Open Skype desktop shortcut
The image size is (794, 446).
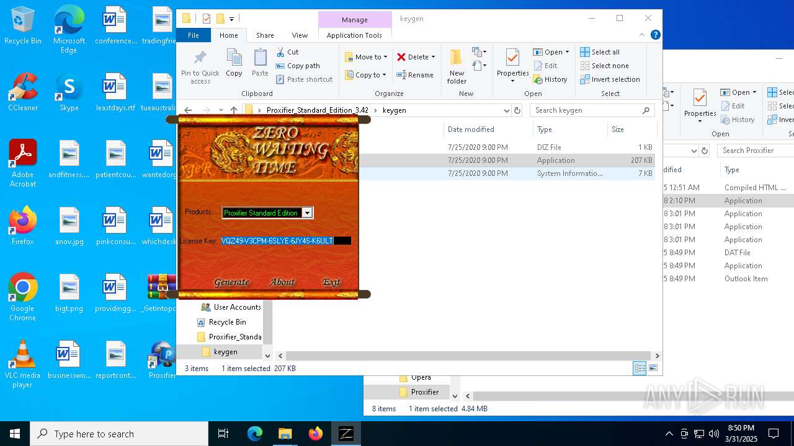coord(69,92)
